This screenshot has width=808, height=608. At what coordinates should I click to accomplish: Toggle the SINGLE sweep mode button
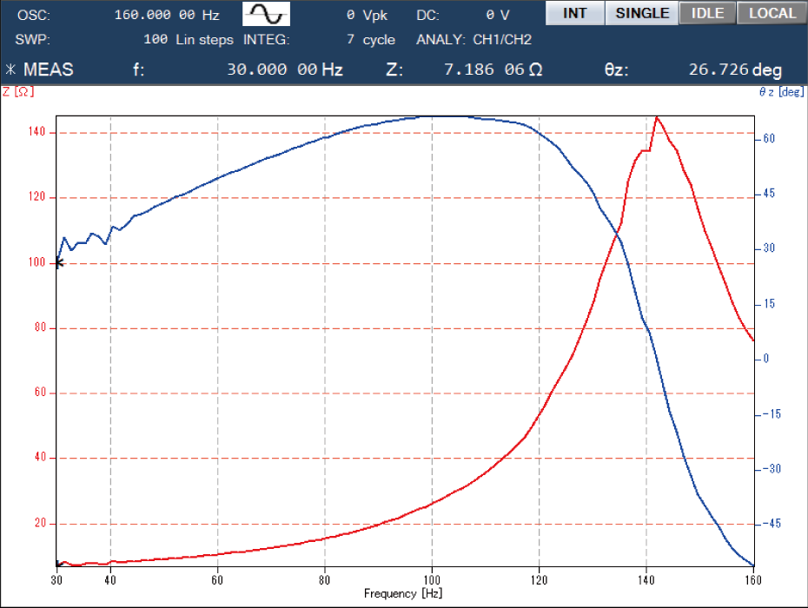641,13
